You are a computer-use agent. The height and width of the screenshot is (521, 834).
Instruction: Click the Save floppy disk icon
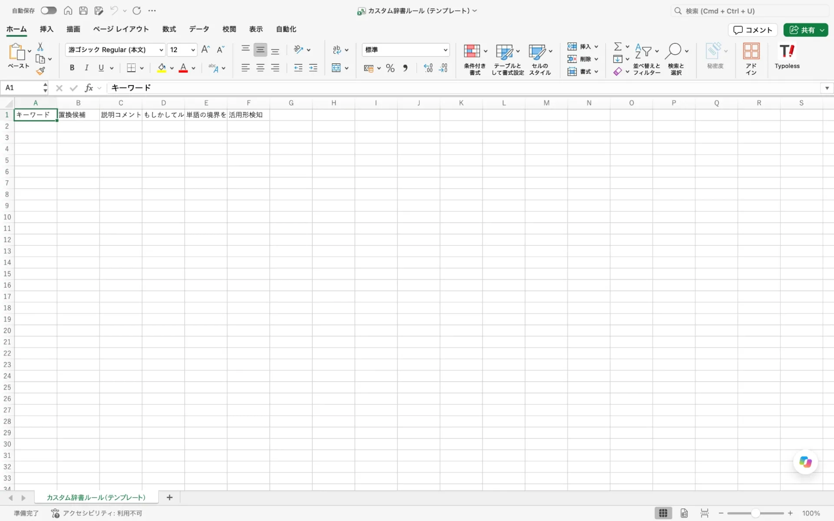click(83, 10)
